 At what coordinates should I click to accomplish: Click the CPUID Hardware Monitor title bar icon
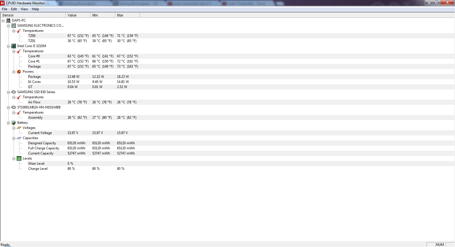click(x=3, y=3)
